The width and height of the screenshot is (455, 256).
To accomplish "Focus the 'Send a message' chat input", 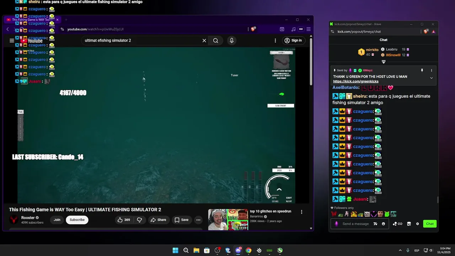I will 355,224.
